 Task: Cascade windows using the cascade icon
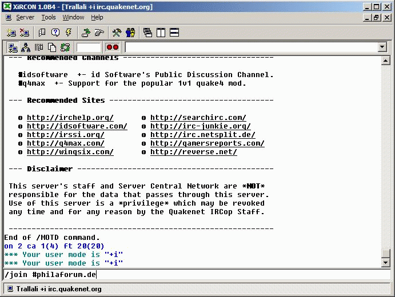(148, 33)
